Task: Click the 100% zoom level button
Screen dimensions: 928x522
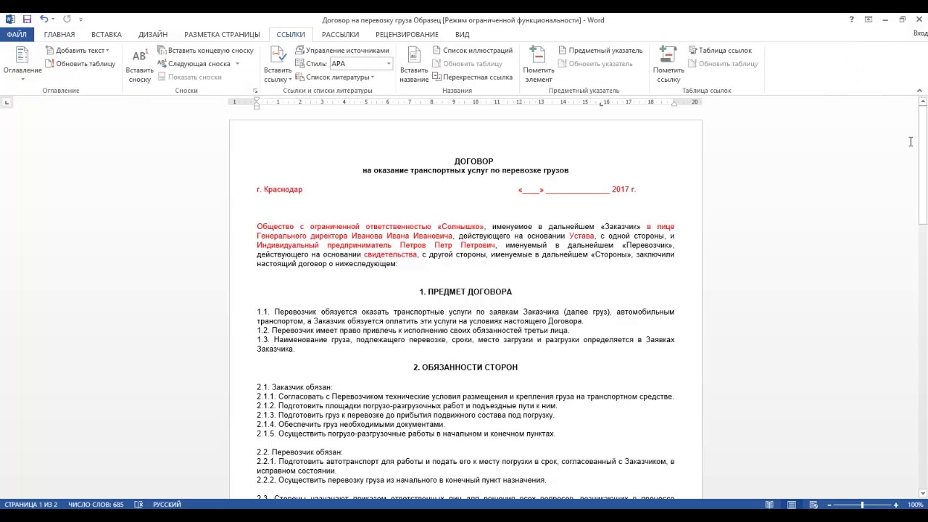Action: pyautogui.click(x=915, y=505)
